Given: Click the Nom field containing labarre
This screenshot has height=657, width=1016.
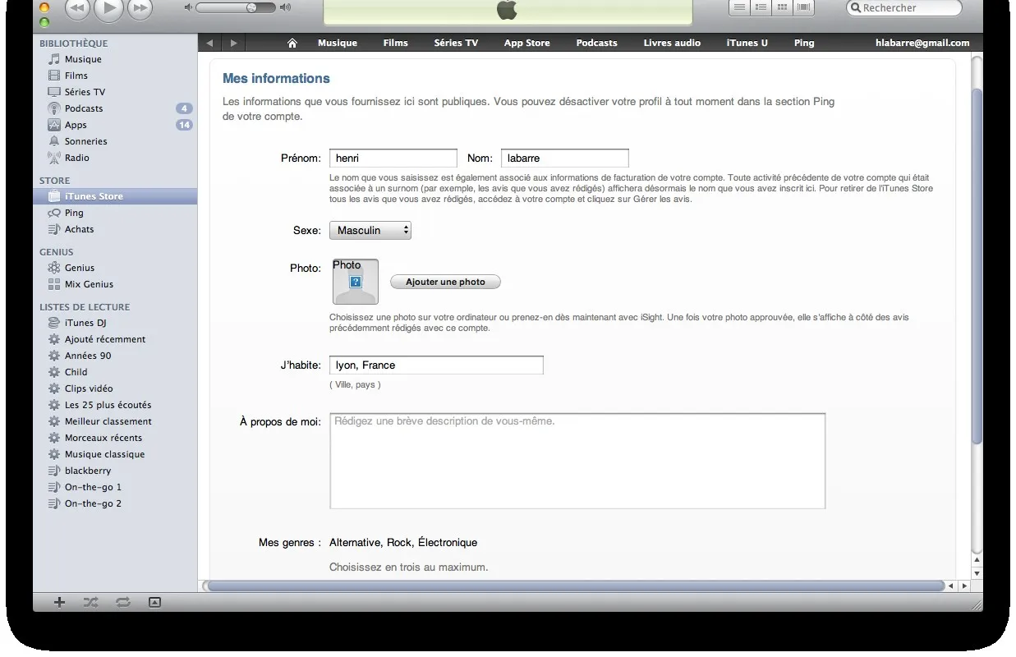Looking at the screenshot, I should point(565,159).
